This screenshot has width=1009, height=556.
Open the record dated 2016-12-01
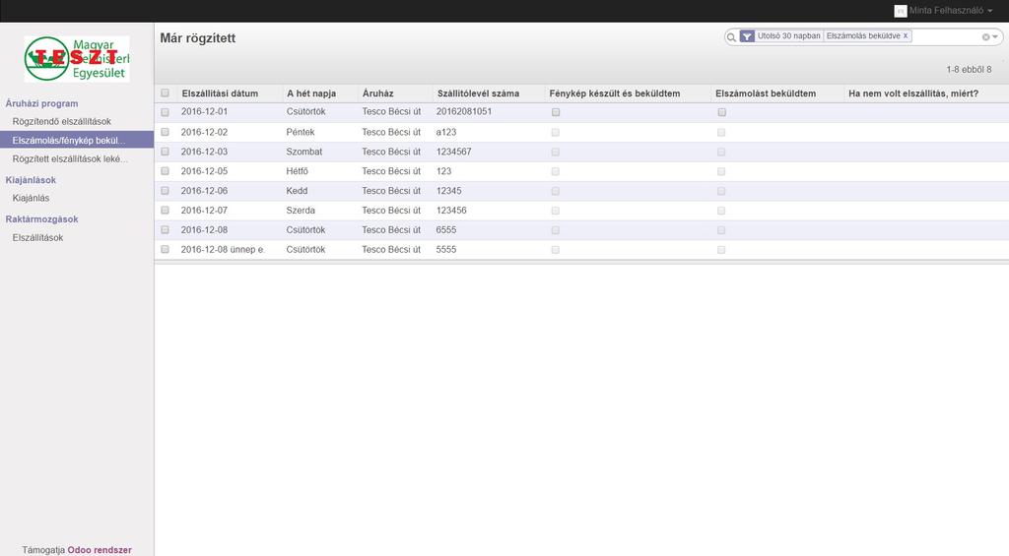(x=204, y=112)
